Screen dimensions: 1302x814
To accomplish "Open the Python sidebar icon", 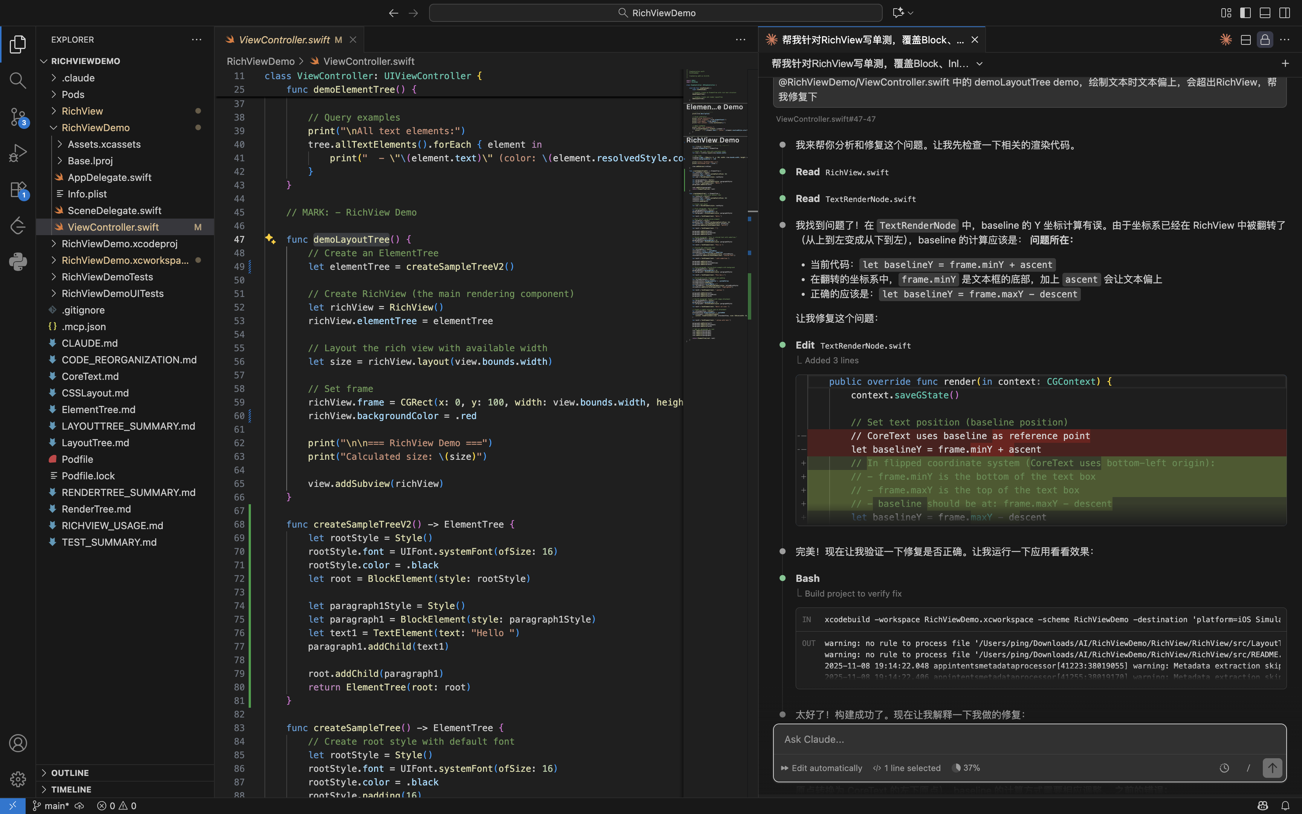I will coord(18,262).
